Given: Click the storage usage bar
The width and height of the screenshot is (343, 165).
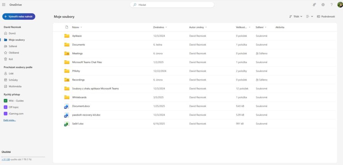Looking at the screenshot, I should click(23, 157).
